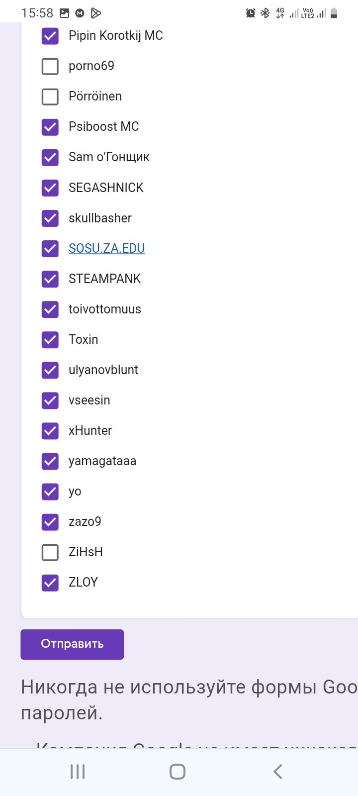Tap the clock time in status bar
This screenshot has width=358, height=796.
point(37,13)
